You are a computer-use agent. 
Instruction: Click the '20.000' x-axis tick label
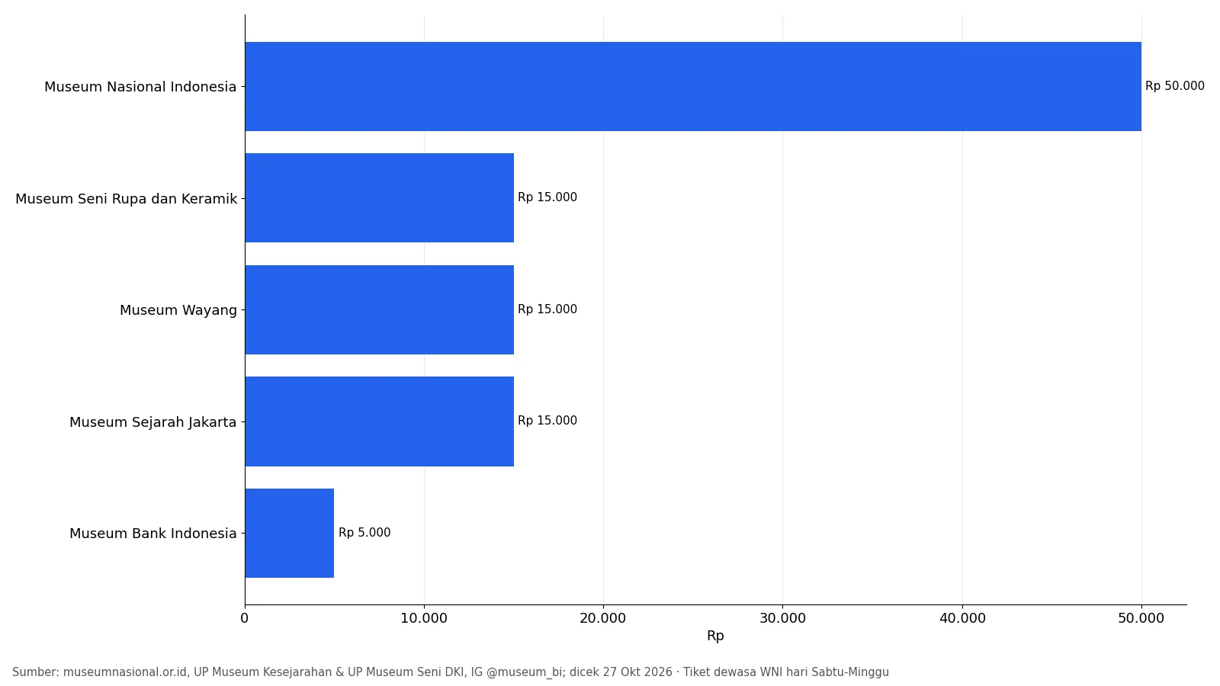pyautogui.click(x=603, y=618)
